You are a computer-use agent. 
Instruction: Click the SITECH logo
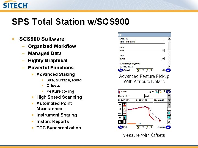coord(15,5)
